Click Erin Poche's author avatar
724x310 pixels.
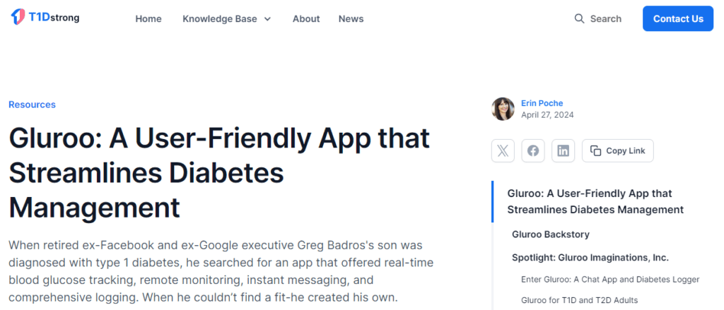coord(503,109)
